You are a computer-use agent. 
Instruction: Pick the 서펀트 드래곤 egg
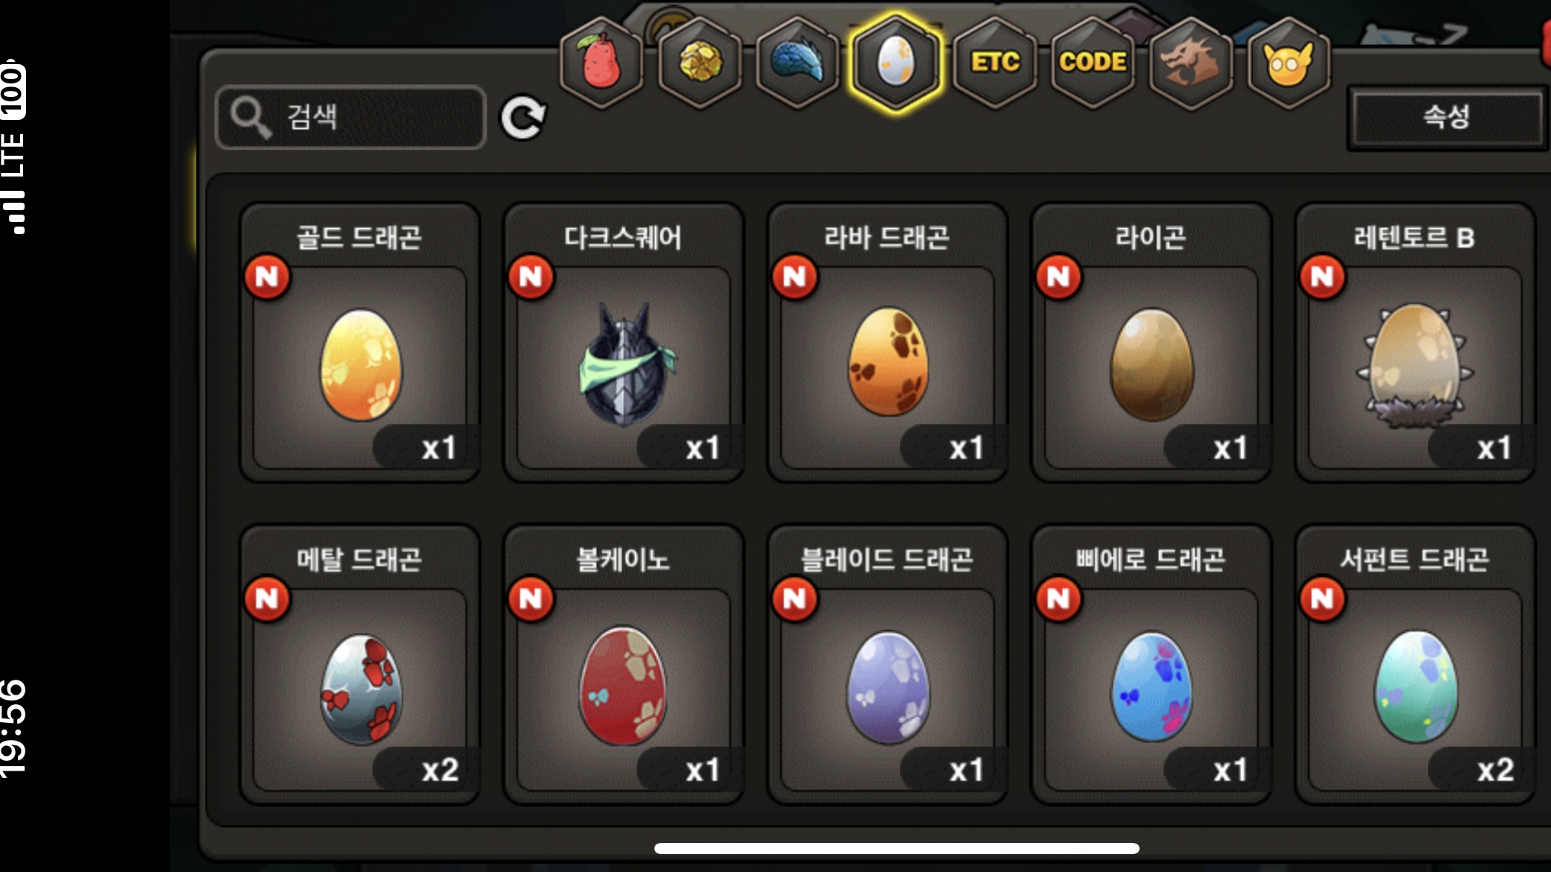click(x=1415, y=665)
